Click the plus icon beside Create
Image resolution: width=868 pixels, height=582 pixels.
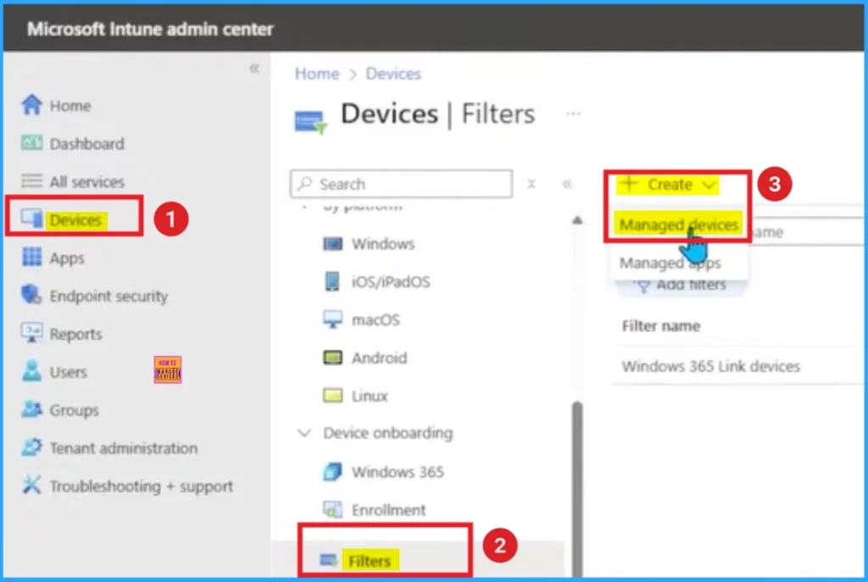(630, 183)
